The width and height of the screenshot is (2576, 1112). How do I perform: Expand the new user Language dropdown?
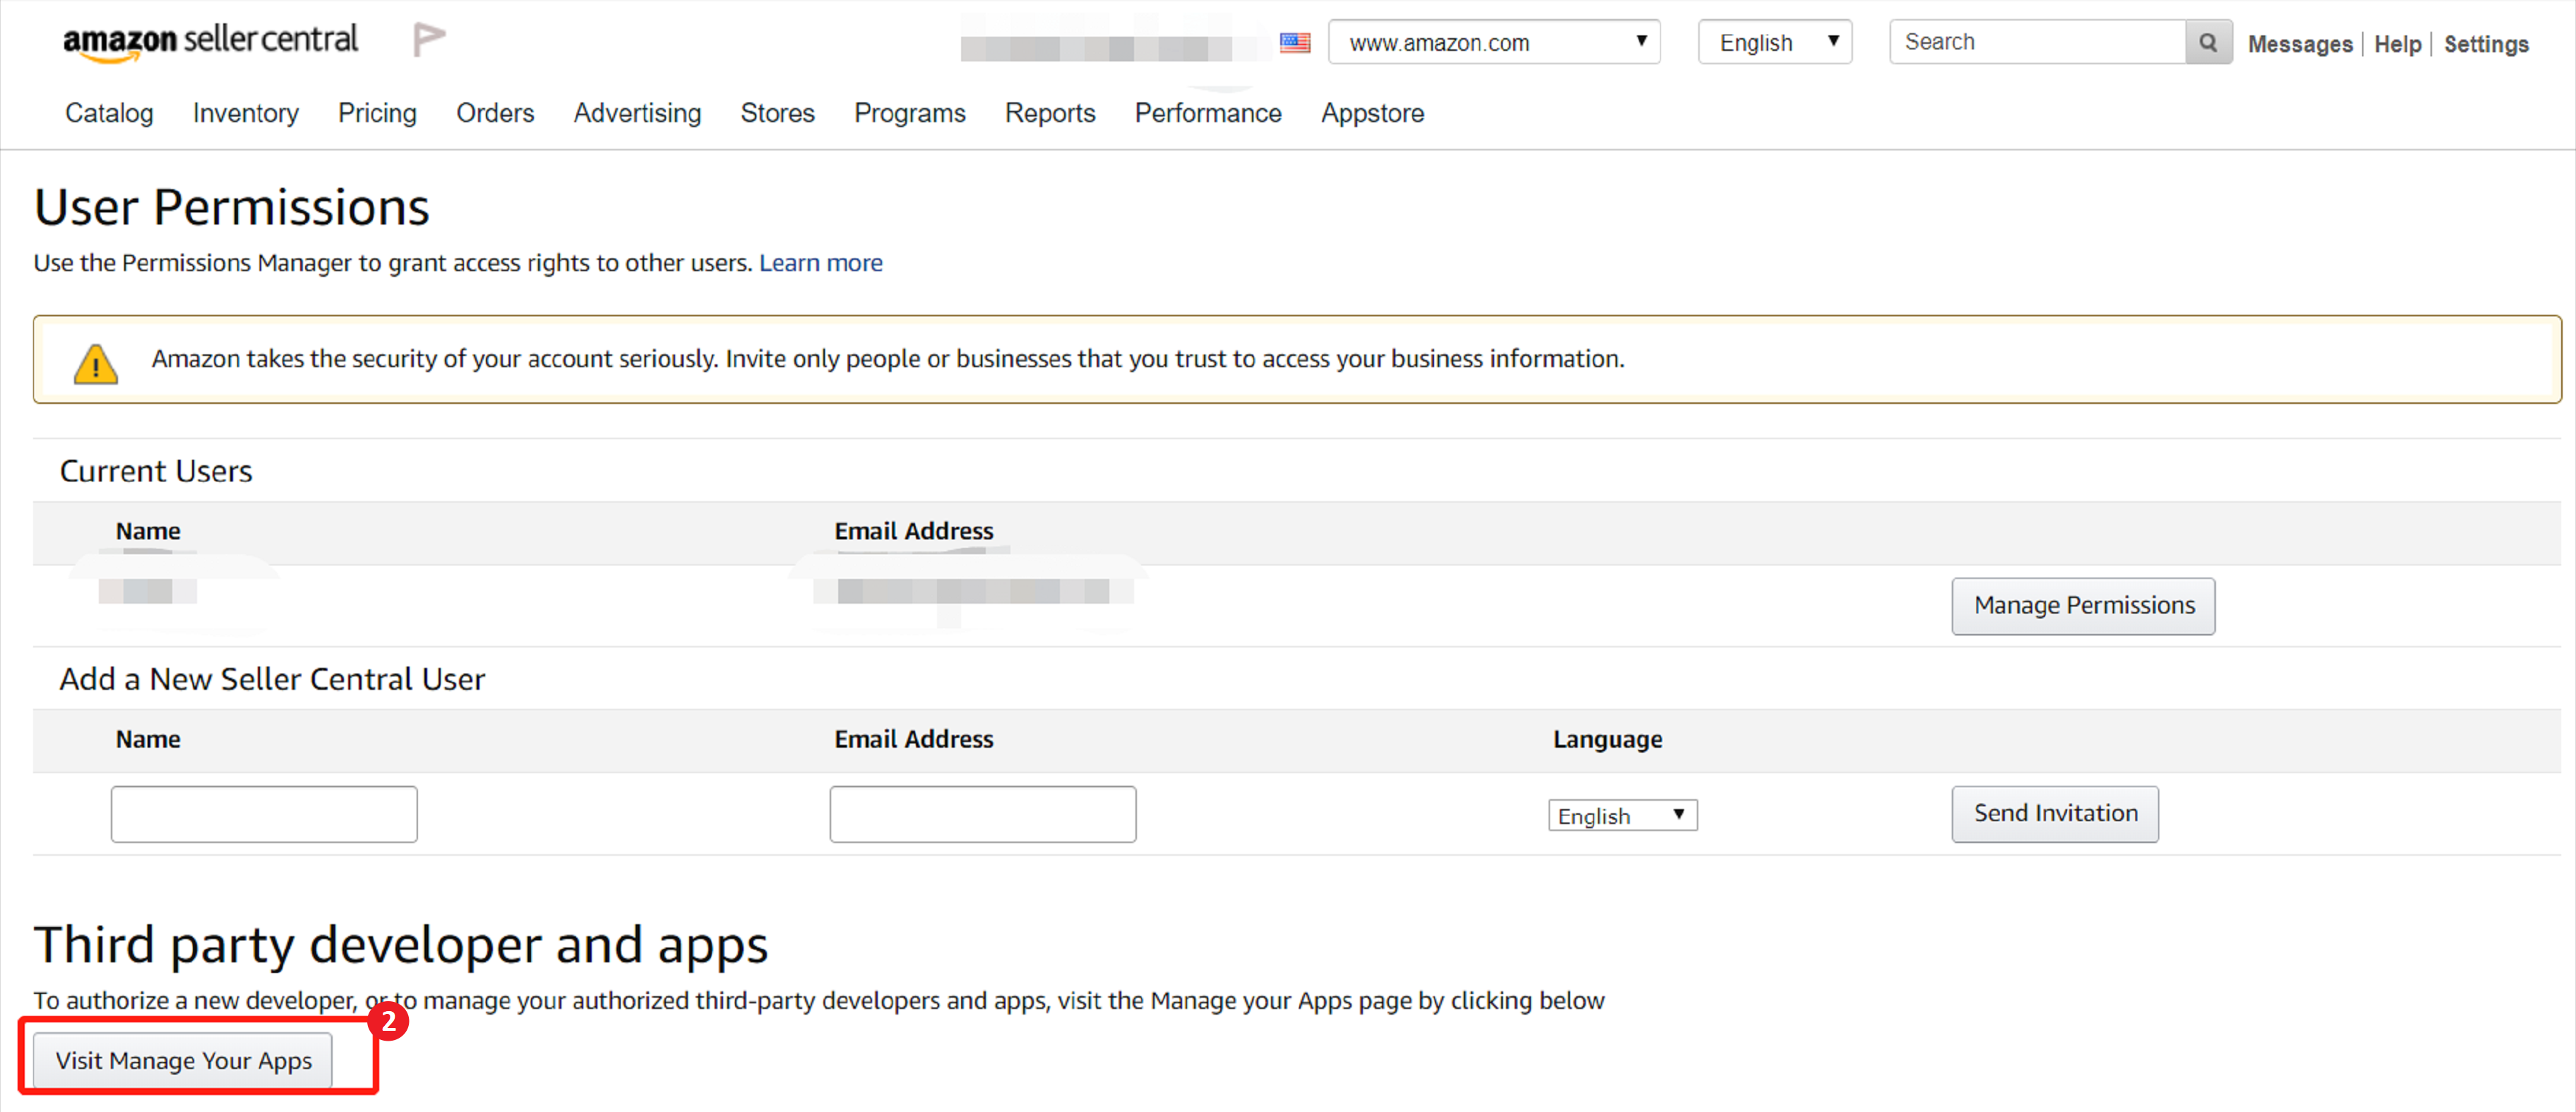[1621, 816]
